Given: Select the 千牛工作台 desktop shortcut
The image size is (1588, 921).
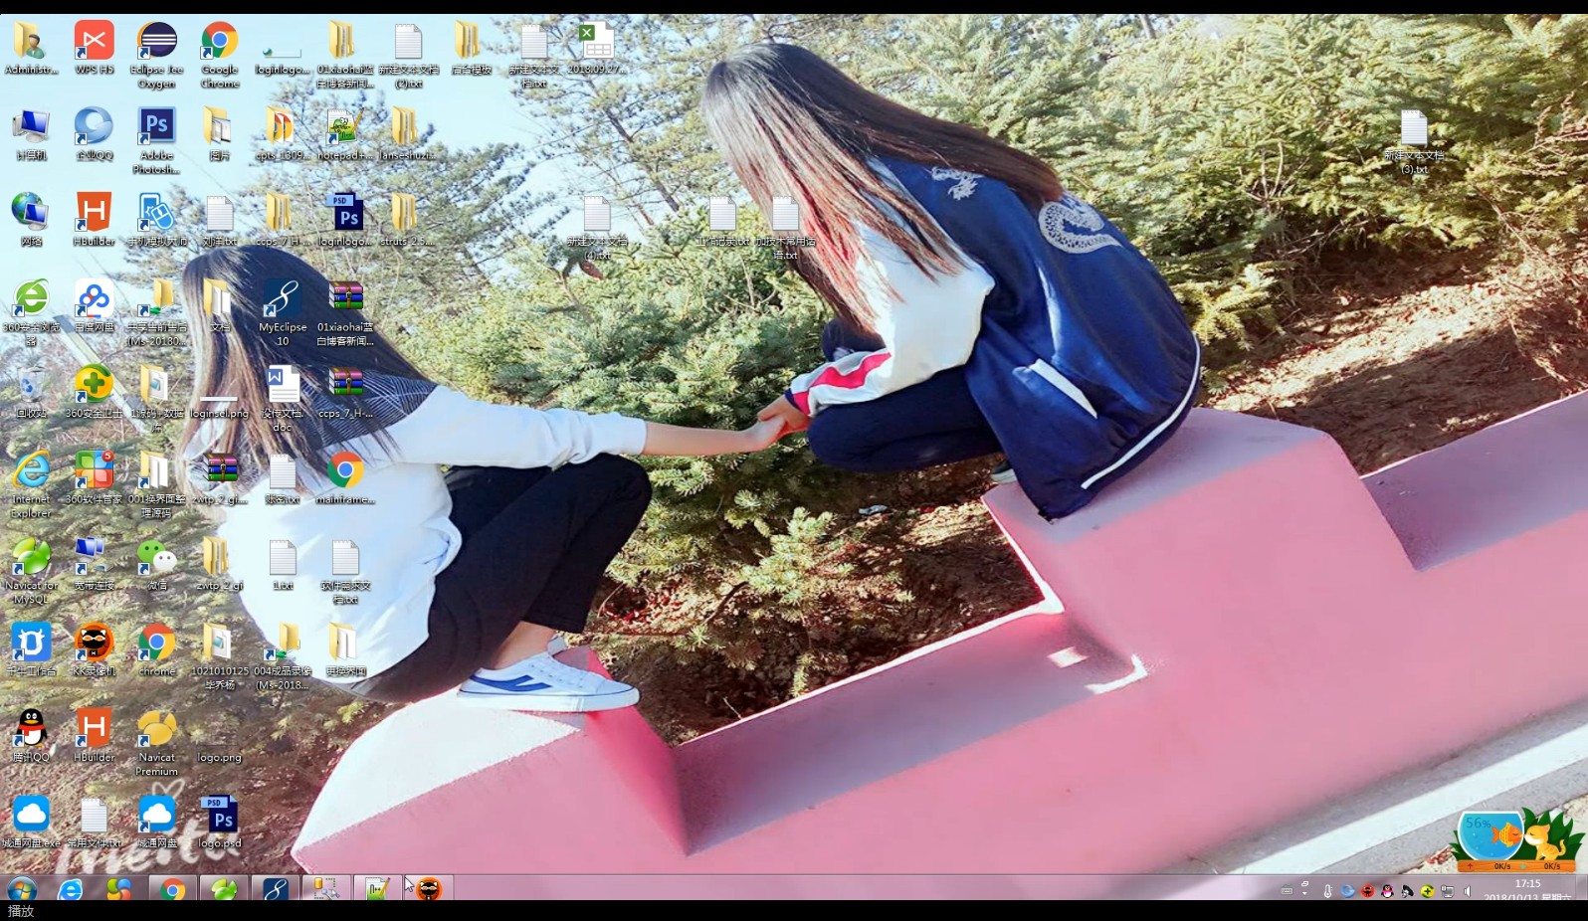Looking at the screenshot, I should (x=31, y=649).
